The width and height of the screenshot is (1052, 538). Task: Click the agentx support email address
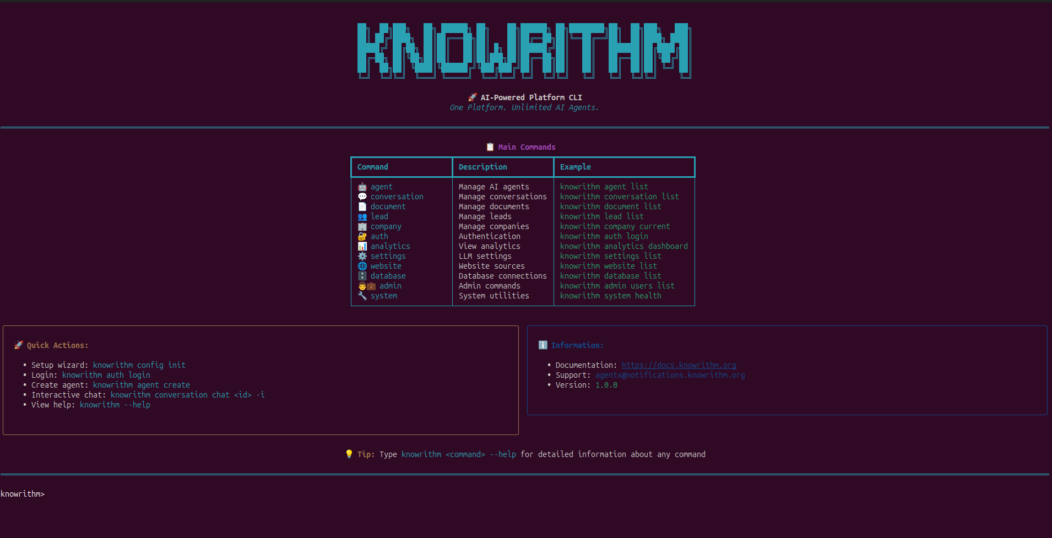(669, 375)
